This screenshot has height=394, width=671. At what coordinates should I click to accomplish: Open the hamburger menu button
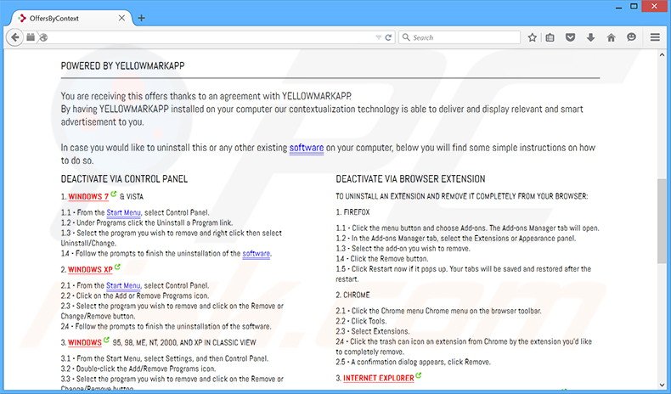655,37
